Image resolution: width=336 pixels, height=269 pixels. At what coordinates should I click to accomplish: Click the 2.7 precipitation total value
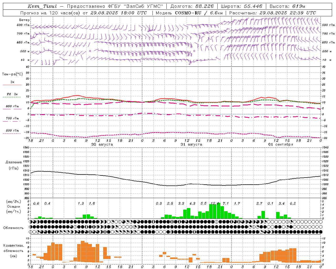[259, 204]
